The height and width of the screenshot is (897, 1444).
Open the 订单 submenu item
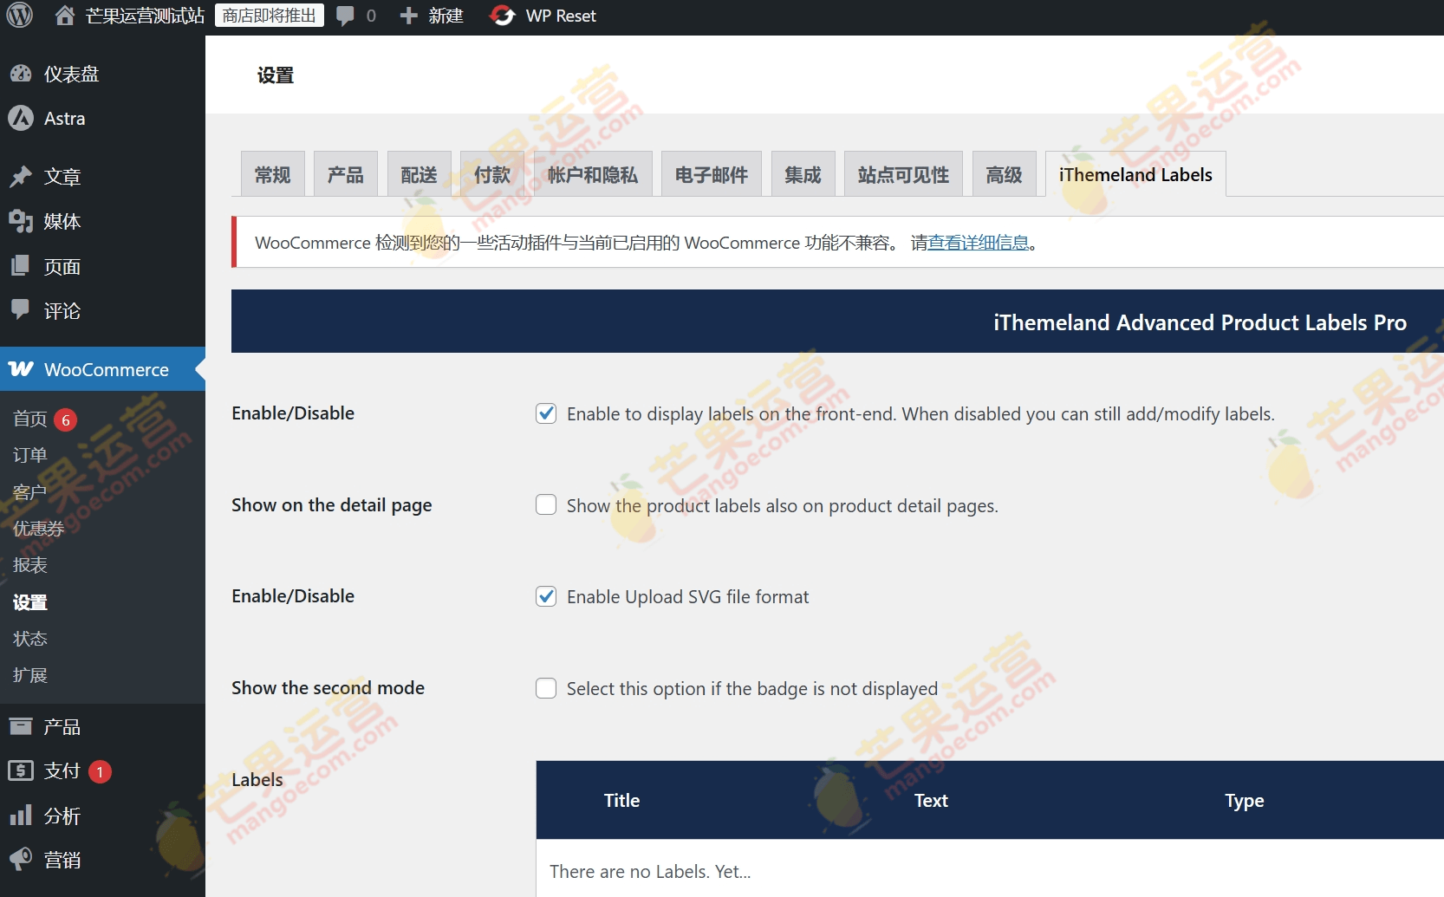pyautogui.click(x=30, y=455)
